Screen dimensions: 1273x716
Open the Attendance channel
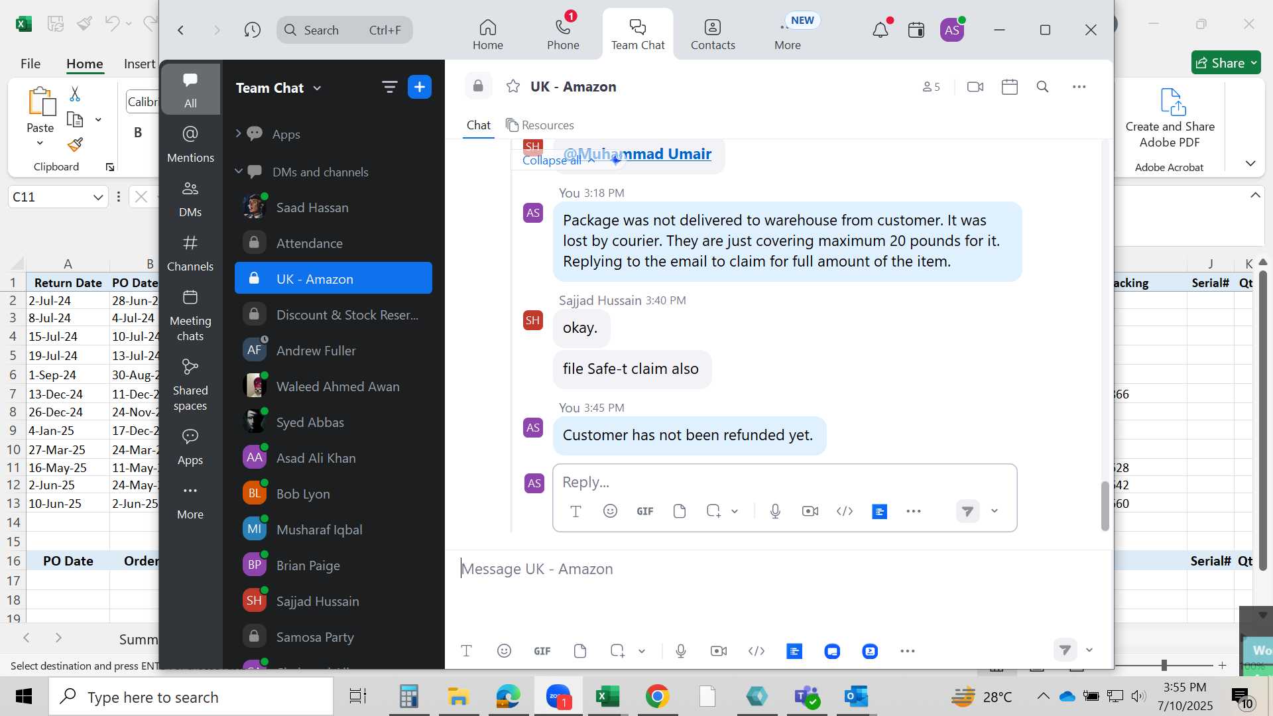[x=333, y=243]
